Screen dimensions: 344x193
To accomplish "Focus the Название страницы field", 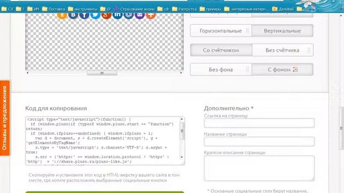I will click(x=259, y=142).
